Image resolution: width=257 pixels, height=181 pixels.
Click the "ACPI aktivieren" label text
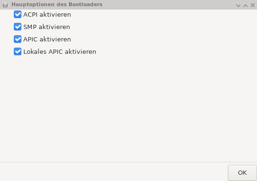(x=47, y=15)
